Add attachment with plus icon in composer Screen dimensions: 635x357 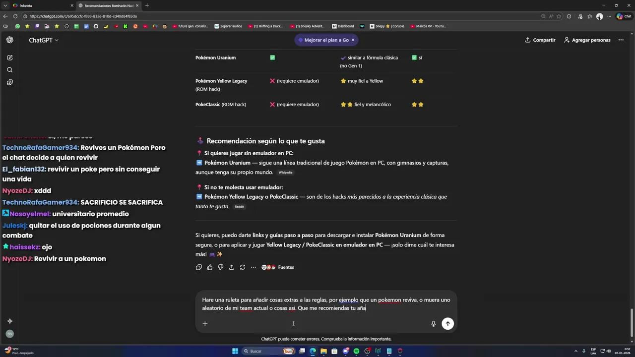tap(205, 324)
